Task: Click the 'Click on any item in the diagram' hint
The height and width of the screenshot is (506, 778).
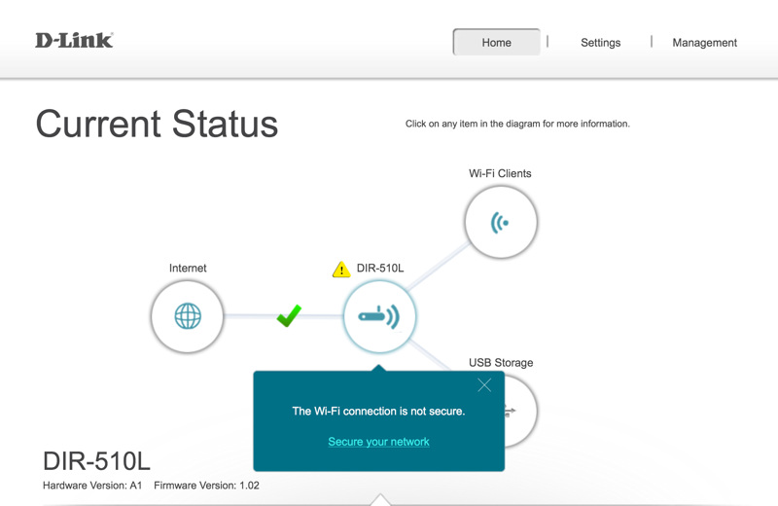Action: (517, 124)
